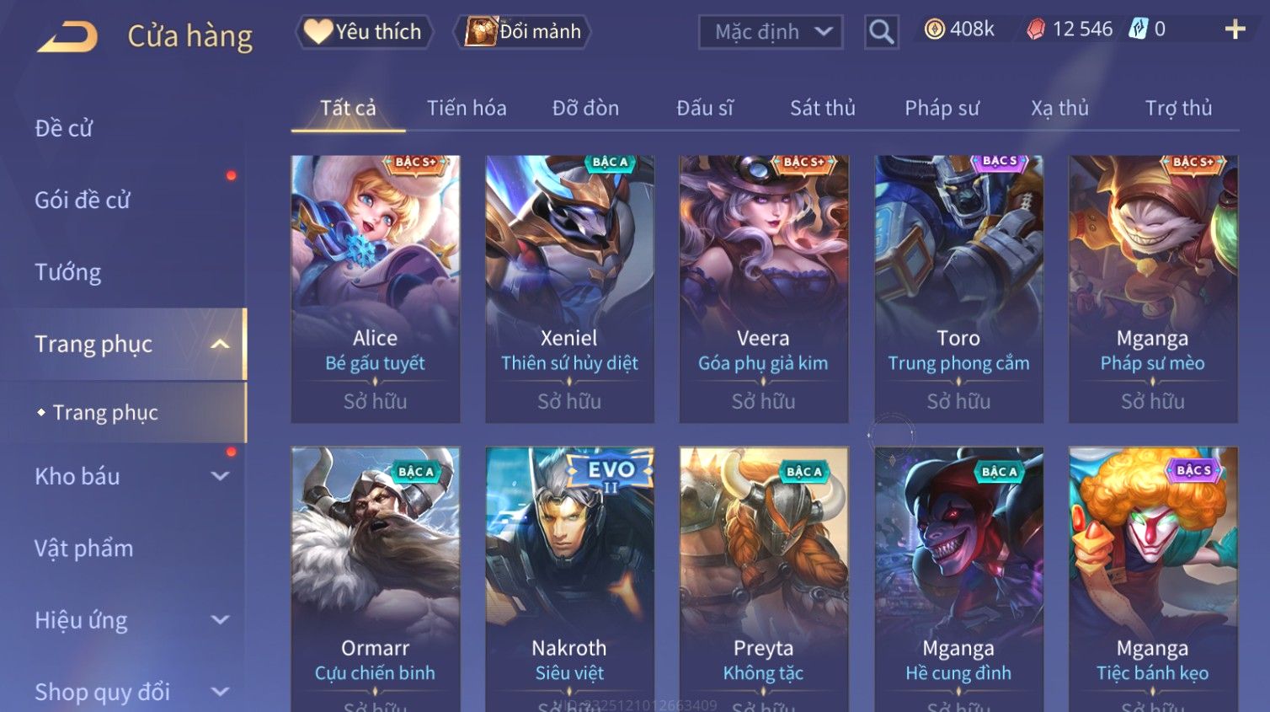The height and width of the screenshot is (712, 1270).
Task: Expand the Kho báu sidebar section
Action: point(220,476)
